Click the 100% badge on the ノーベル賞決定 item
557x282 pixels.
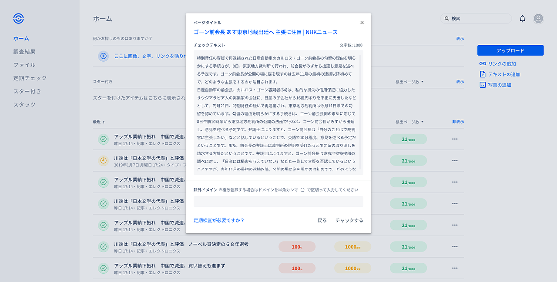point(297,247)
